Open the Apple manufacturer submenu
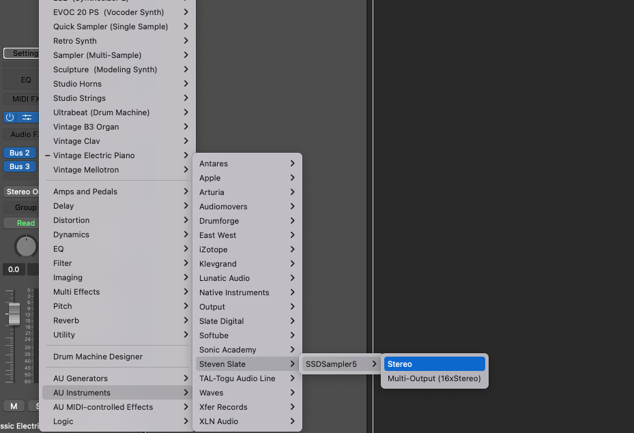634x433 pixels. [x=247, y=178]
